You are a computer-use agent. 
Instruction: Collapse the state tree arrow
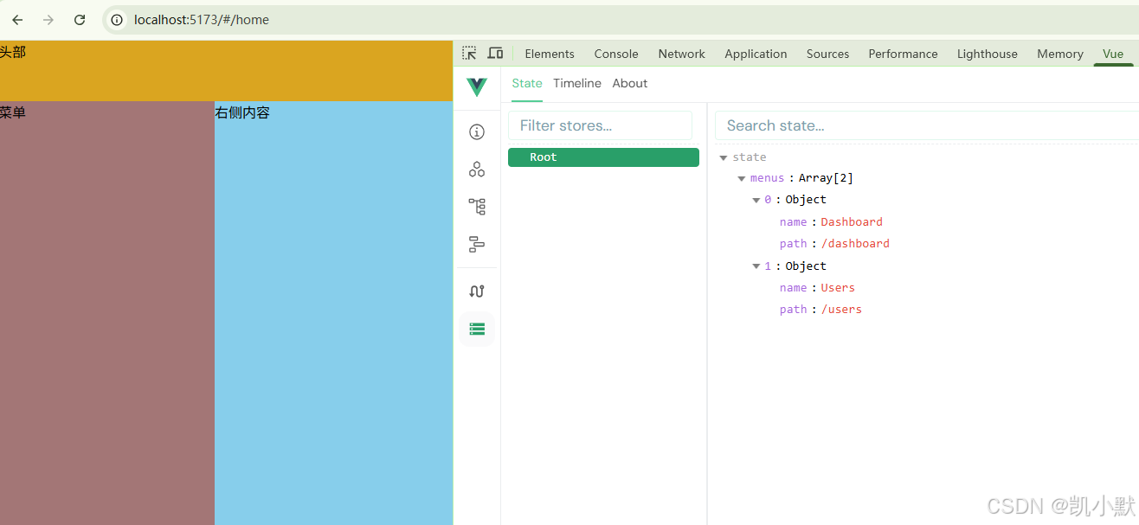724,158
